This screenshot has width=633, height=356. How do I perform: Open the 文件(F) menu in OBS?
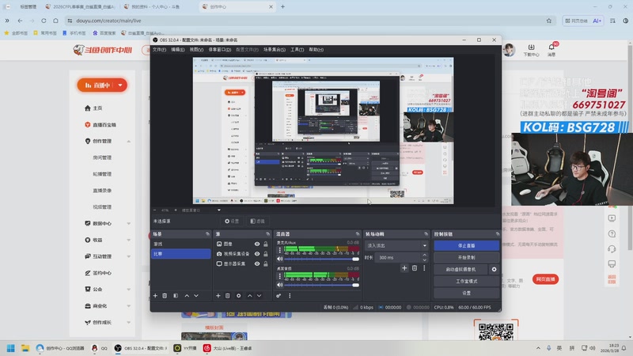(x=160, y=50)
